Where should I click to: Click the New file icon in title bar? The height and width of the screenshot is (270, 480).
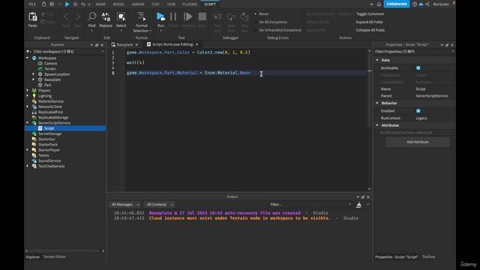tap(43, 4)
